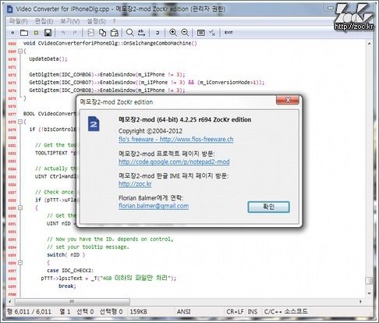Screen dimensions: 379x323
Task: Click the '159KB' file size status entry
Action: point(139,311)
